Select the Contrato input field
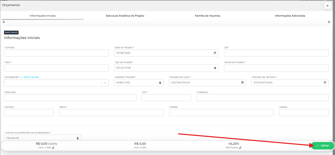The width and height of the screenshot is (335, 155). click(56, 53)
